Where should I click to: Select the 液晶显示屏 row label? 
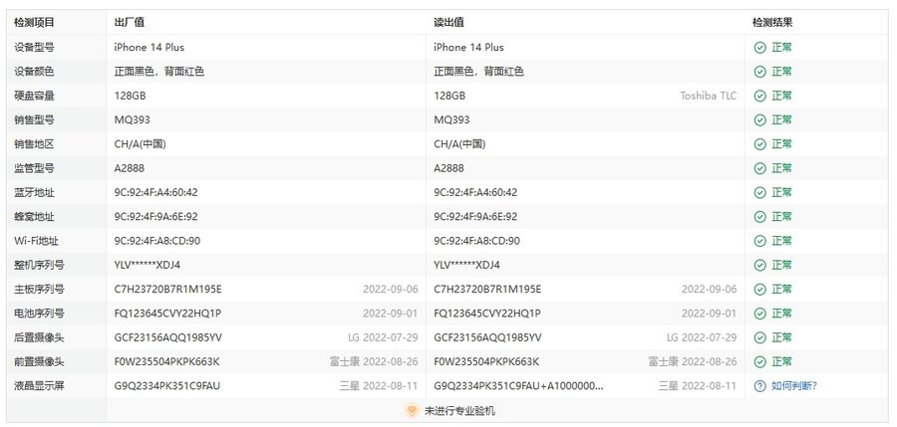[x=40, y=386]
